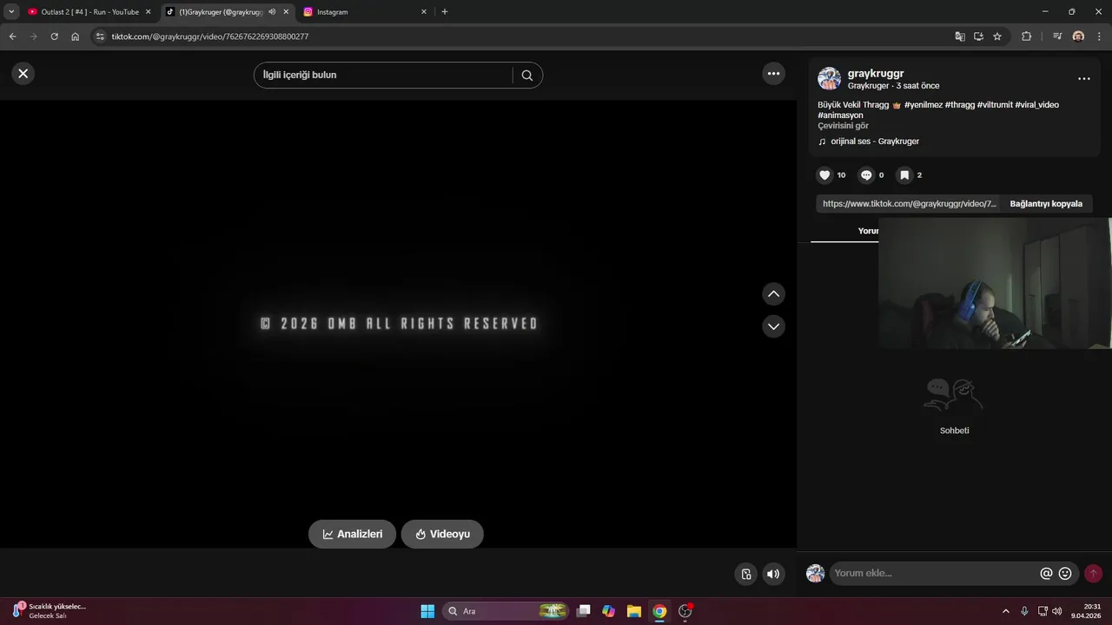Save the video with the bookmark icon
1112x625 pixels.
coord(904,175)
